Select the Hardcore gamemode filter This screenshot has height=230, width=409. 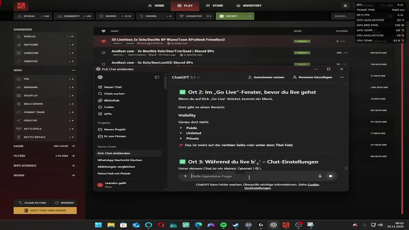(x=45, y=53)
